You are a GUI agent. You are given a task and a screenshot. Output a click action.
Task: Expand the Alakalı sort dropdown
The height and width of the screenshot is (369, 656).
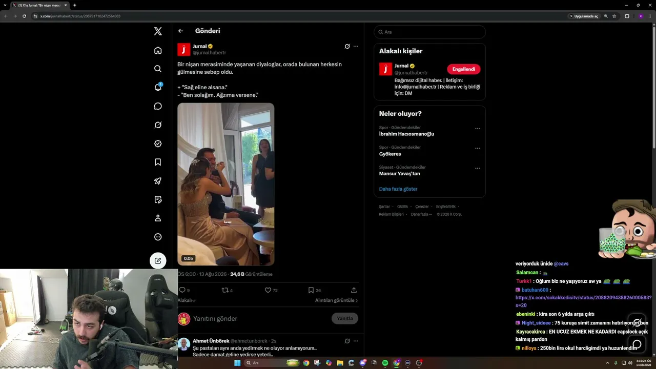(x=187, y=300)
